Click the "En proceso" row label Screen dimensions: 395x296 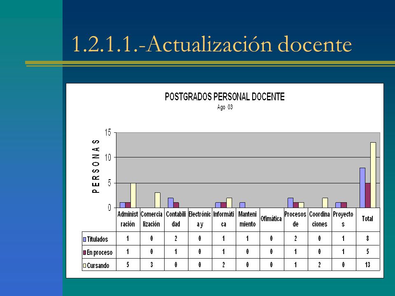pyautogui.click(x=100, y=252)
